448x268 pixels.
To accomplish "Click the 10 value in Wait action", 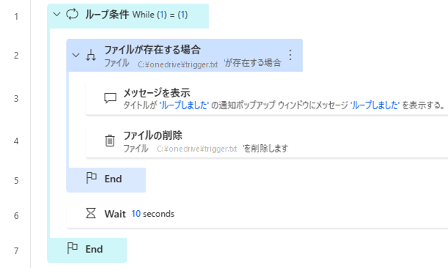I will click(136, 214).
